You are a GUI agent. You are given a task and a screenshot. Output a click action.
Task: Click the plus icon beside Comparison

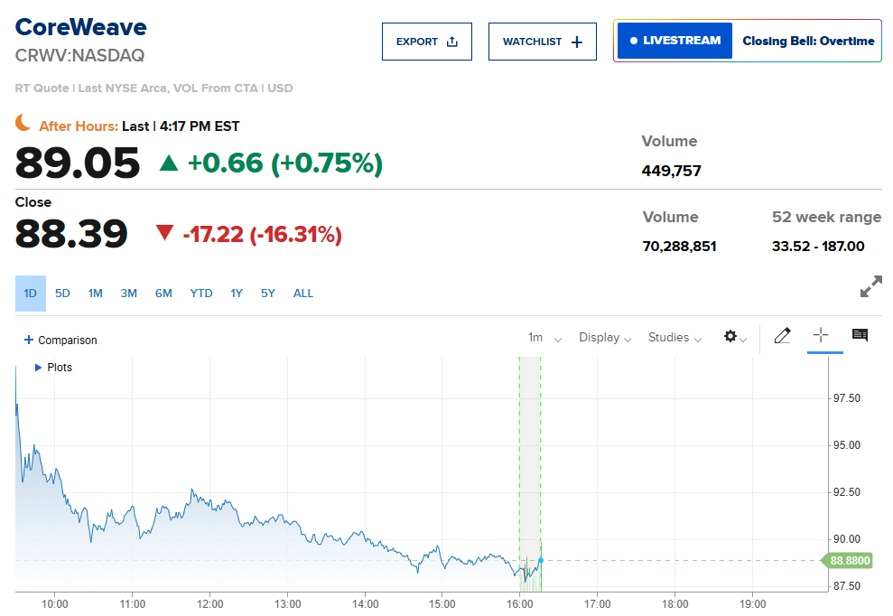click(29, 340)
